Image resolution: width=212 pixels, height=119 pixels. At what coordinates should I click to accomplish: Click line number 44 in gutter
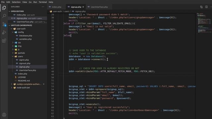pyautogui.click(x=52, y=59)
